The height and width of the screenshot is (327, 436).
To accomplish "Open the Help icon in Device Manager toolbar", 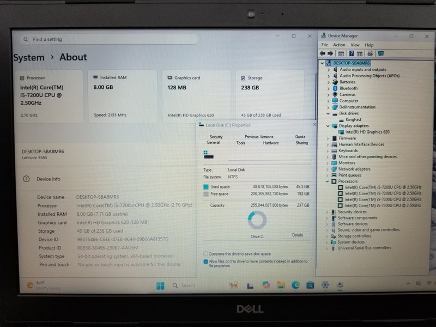I will click(x=352, y=53).
